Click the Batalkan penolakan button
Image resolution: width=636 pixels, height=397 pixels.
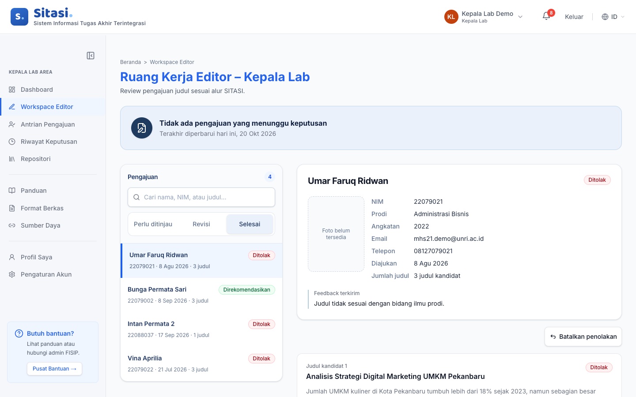coord(583,337)
